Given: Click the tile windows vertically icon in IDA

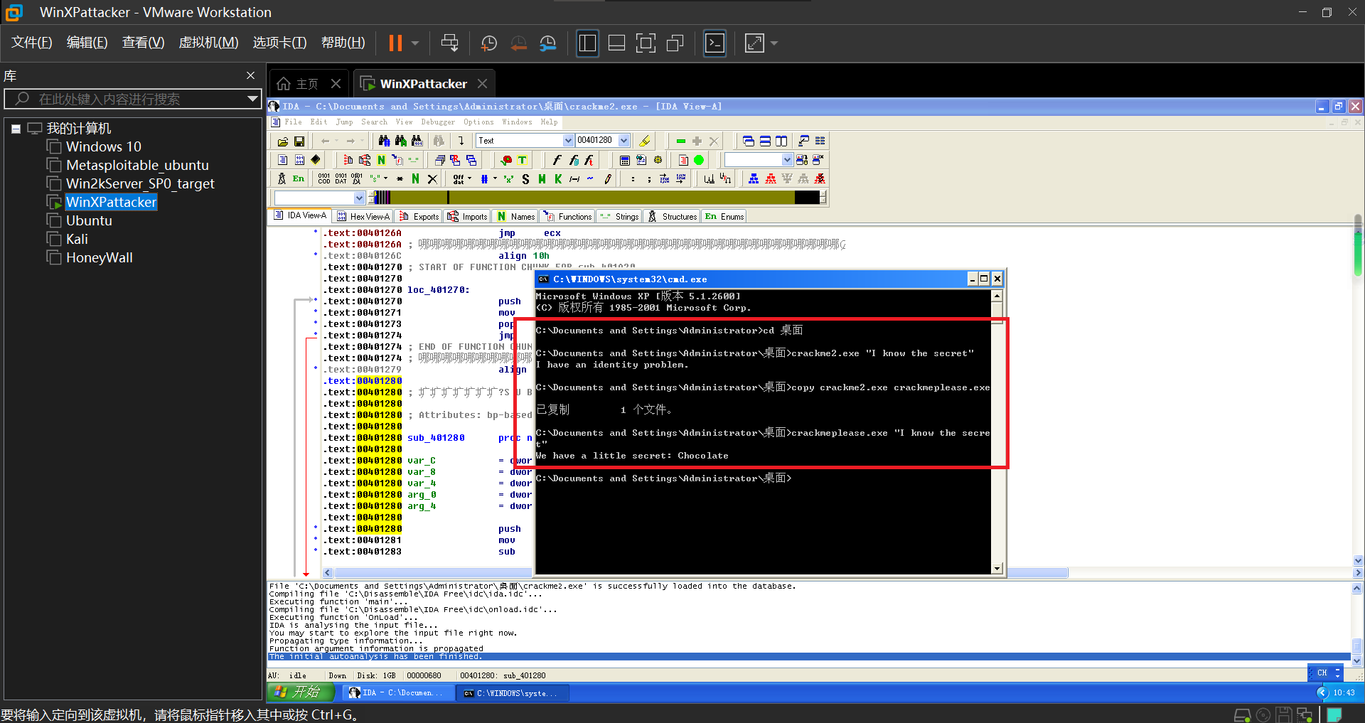Looking at the screenshot, I should 781,141.
